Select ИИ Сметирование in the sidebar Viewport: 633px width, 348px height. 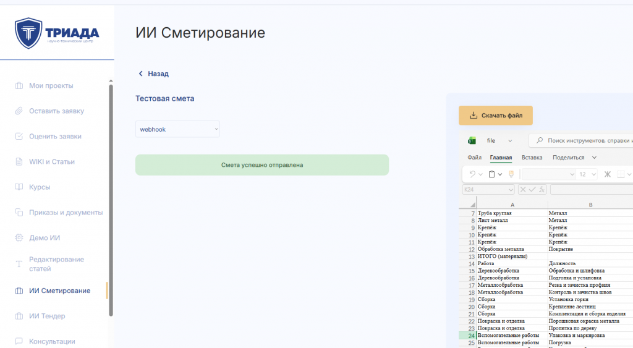(59, 291)
